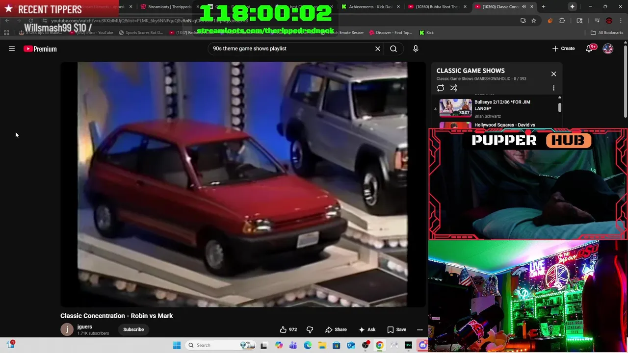Viewport: 628px width, 353px height.
Task: Subscribe to the jguers channel
Action: [x=133, y=329]
